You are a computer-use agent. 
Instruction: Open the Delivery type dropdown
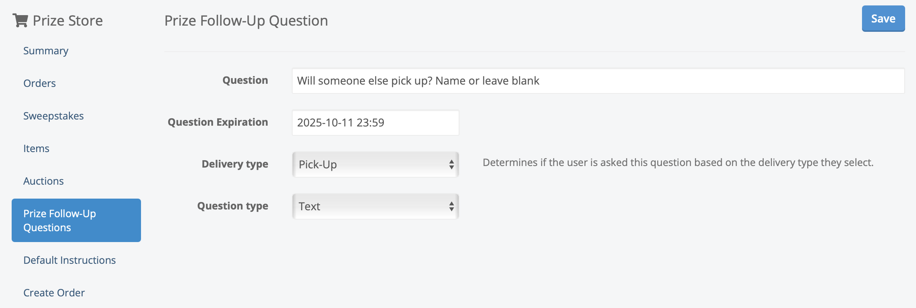pos(369,164)
